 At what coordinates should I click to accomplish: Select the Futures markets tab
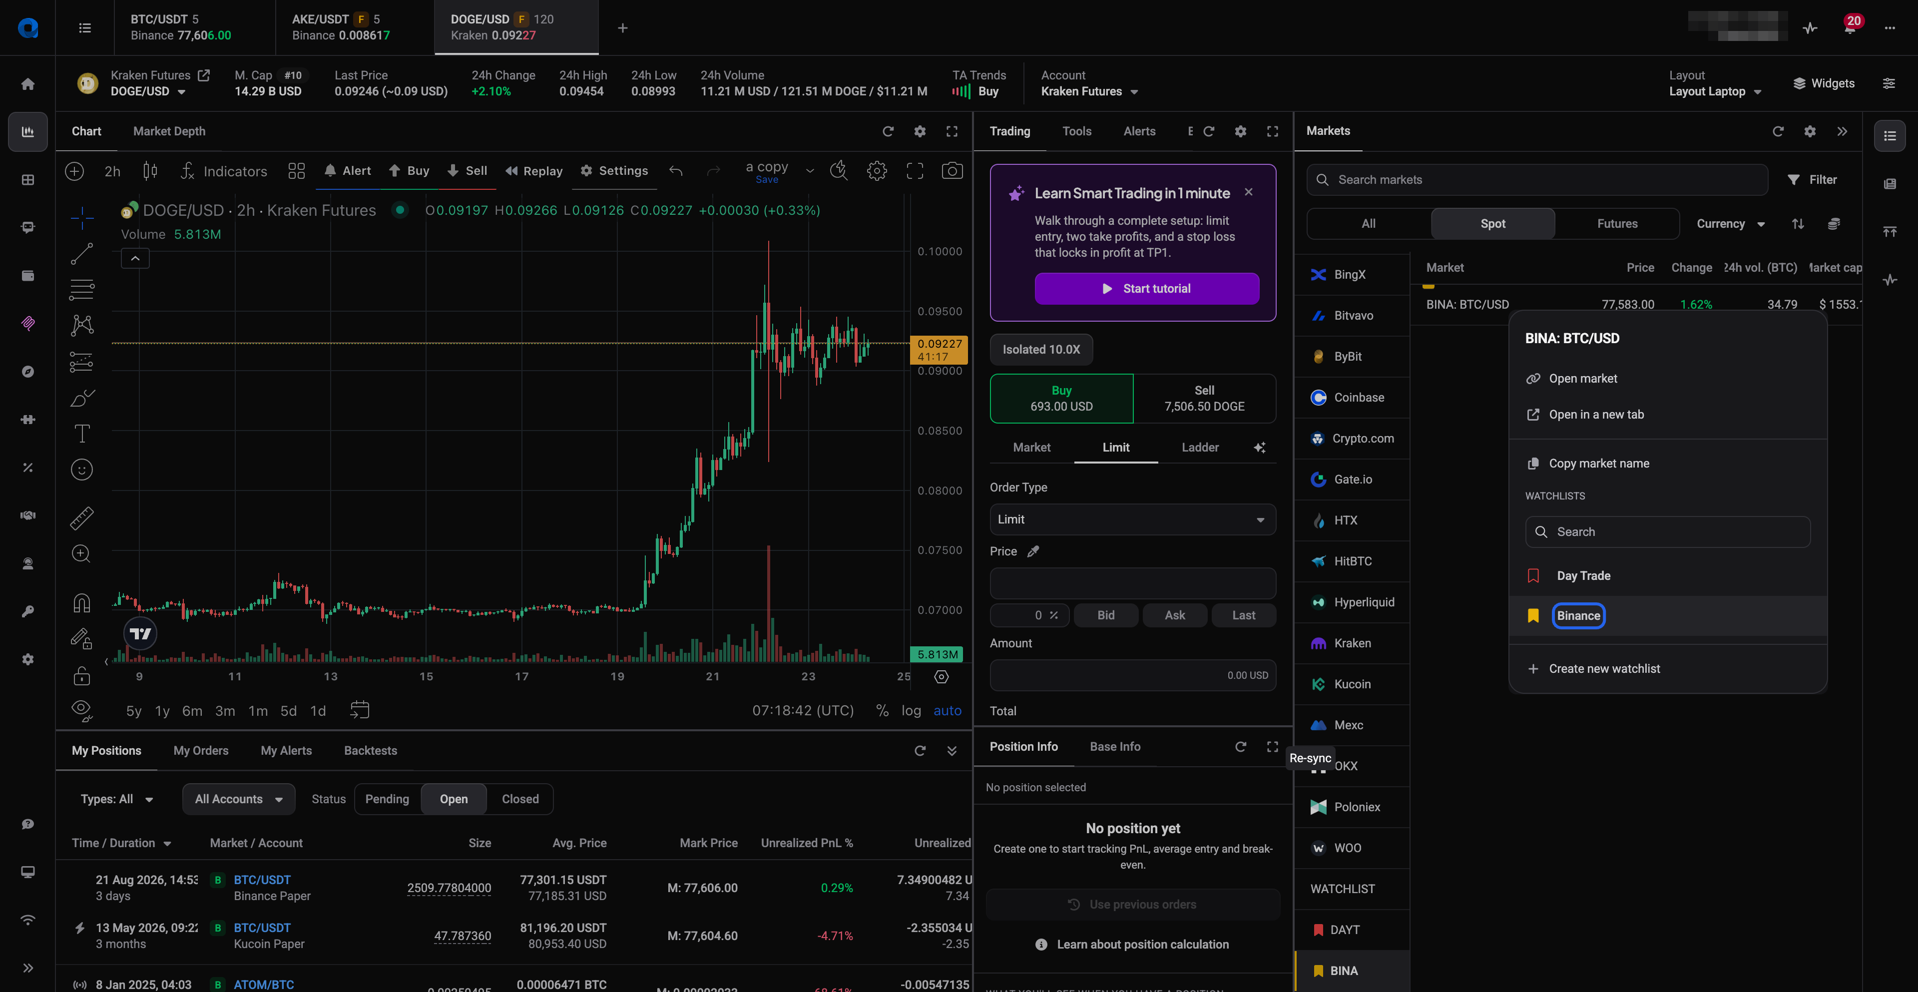(1616, 223)
